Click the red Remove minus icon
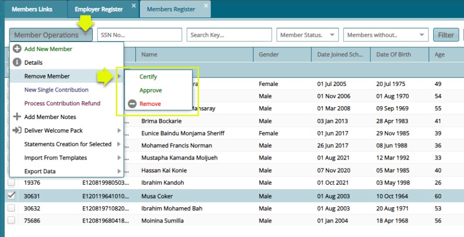This screenshot has width=464, height=237. click(x=131, y=104)
